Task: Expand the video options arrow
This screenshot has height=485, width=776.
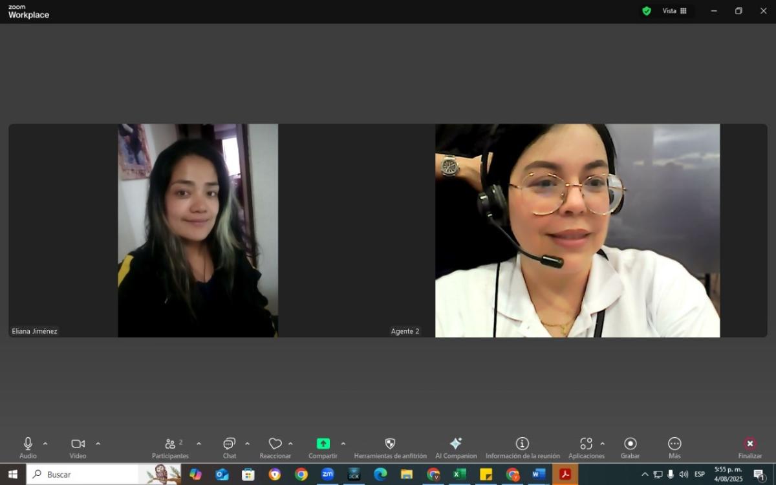Action: click(98, 444)
